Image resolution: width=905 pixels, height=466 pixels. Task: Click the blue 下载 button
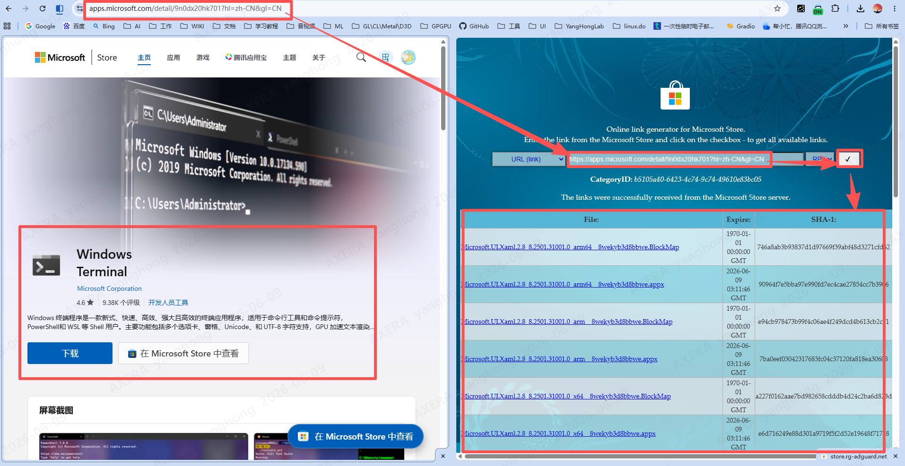[x=70, y=353]
